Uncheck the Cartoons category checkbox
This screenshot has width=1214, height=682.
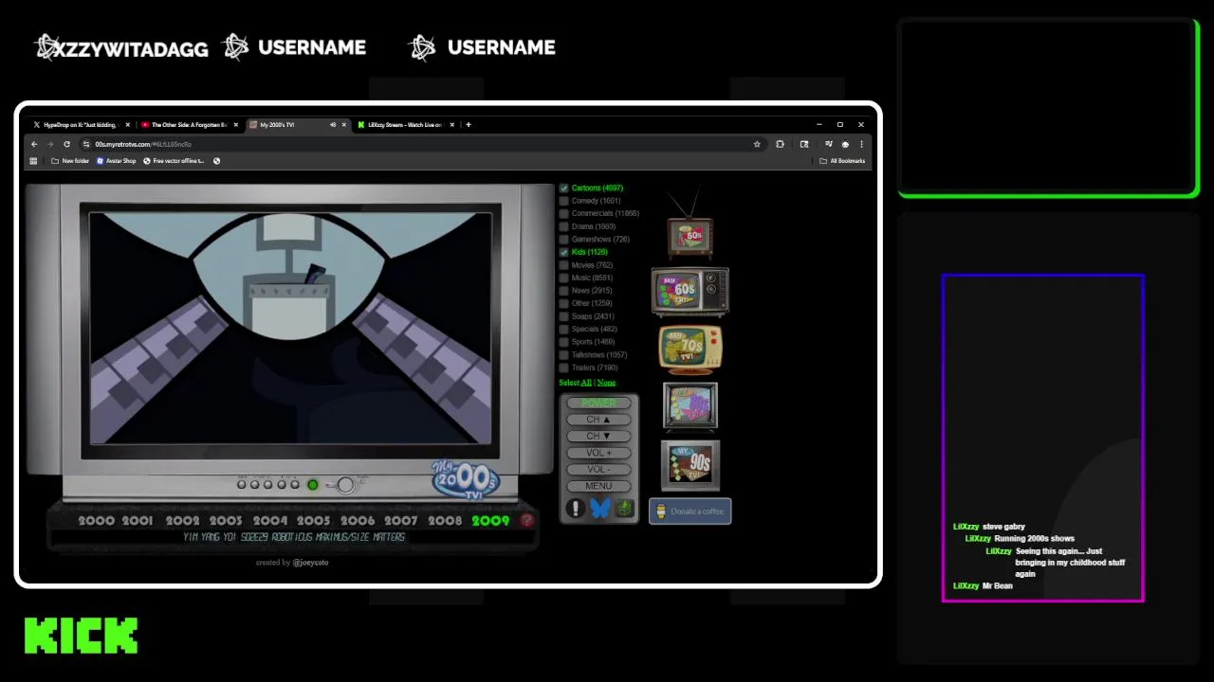pyautogui.click(x=563, y=188)
